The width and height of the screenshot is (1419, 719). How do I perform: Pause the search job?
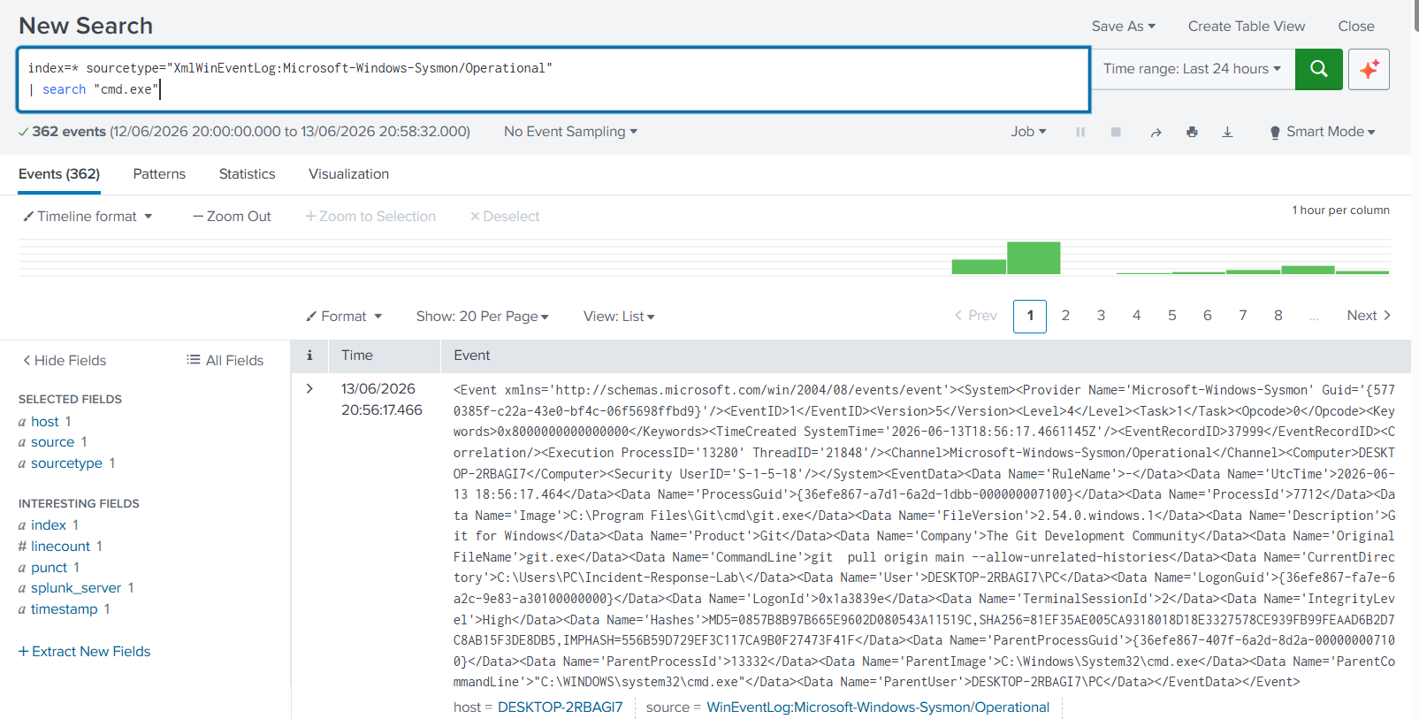[x=1080, y=132]
